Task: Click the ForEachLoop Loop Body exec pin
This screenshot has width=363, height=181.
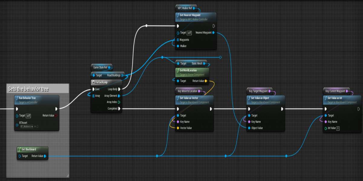Action: [x=119, y=89]
